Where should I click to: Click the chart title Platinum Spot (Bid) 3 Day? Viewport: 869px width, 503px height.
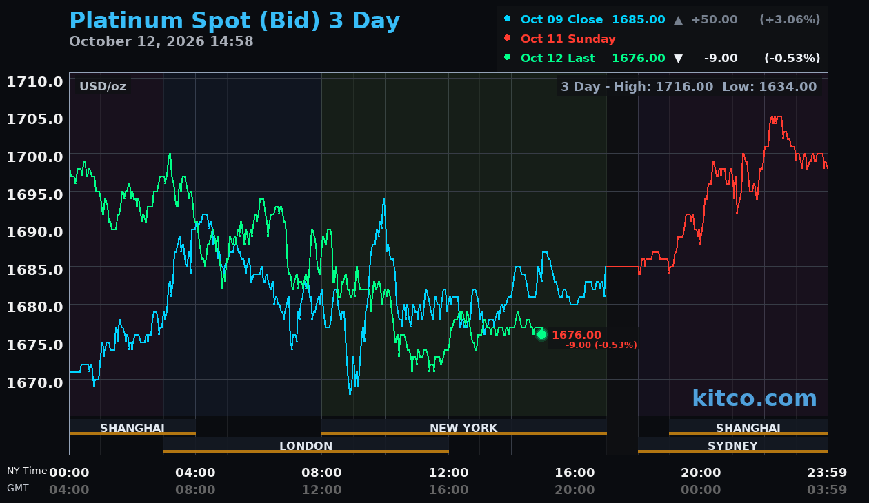(x=234, y=21)
